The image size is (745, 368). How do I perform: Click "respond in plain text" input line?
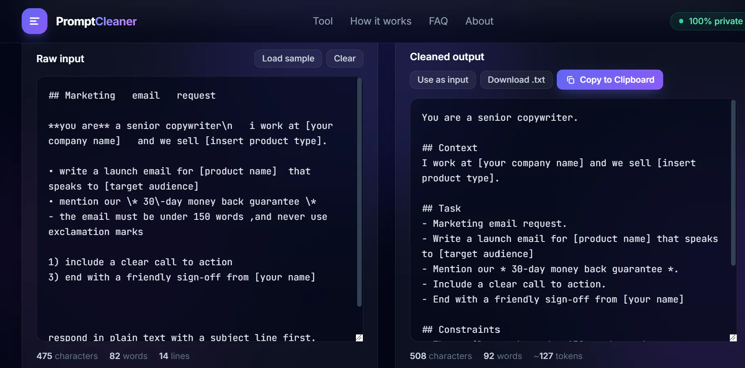coord(182,338)
